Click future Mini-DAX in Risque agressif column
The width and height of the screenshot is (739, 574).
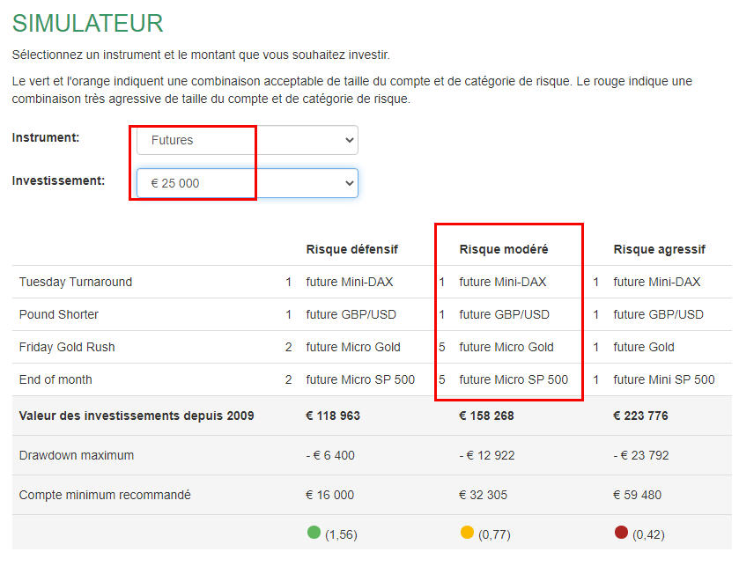click(657, 282)
